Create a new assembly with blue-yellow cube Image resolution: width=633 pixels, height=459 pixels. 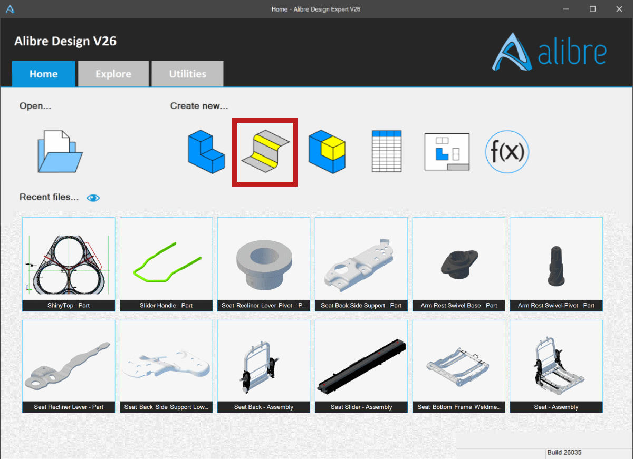pos(327,152)
